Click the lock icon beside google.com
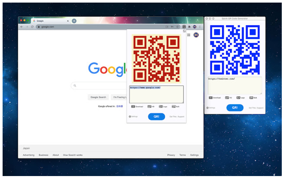 [x=39, y=27]
